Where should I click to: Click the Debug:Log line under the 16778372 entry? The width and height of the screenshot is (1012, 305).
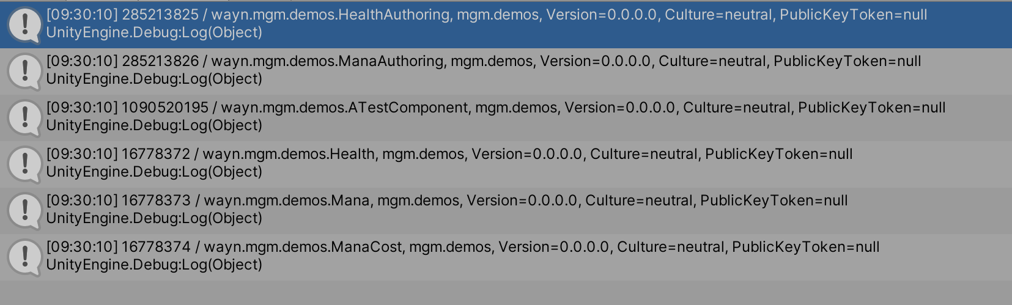[154, 172]
